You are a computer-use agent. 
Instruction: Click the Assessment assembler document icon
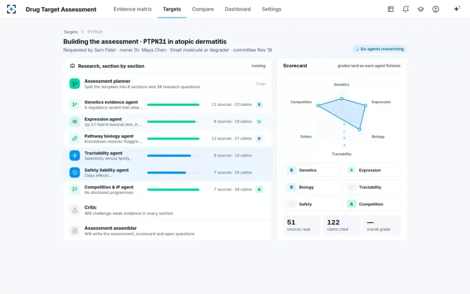[x=74, y=230]
